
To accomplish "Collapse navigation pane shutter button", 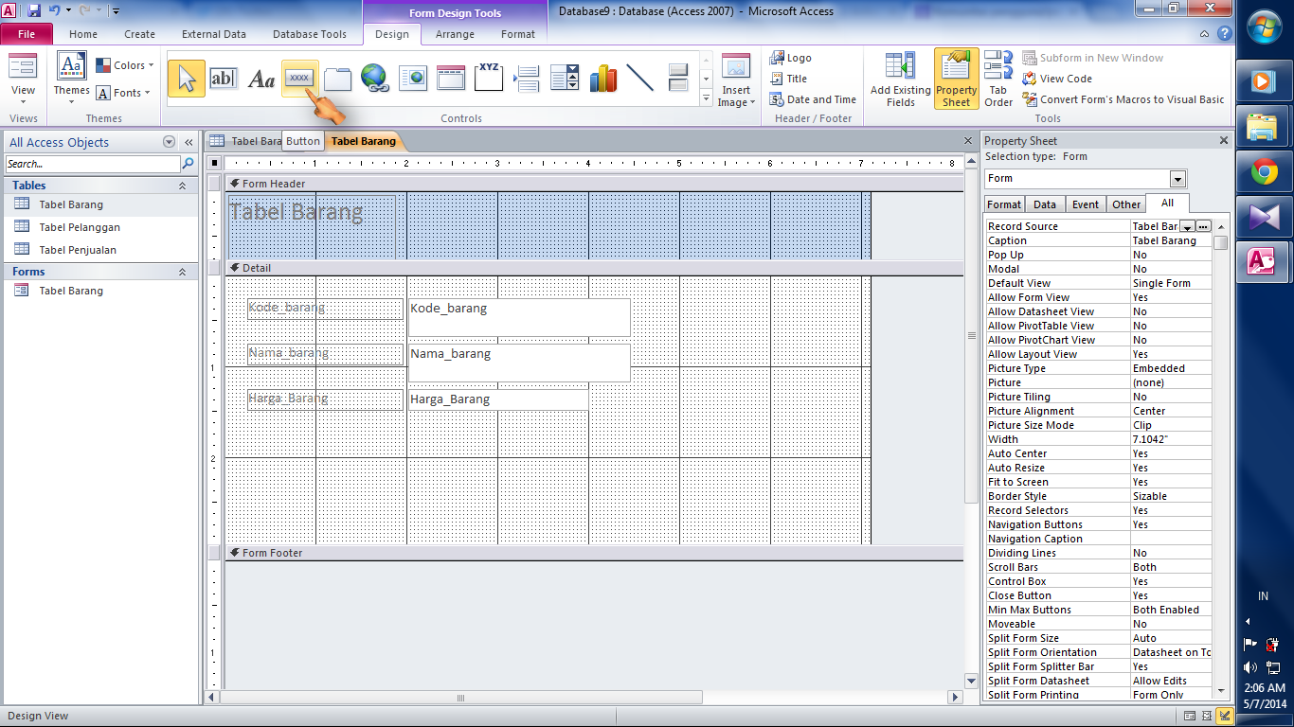I will (x=189, y=142).
